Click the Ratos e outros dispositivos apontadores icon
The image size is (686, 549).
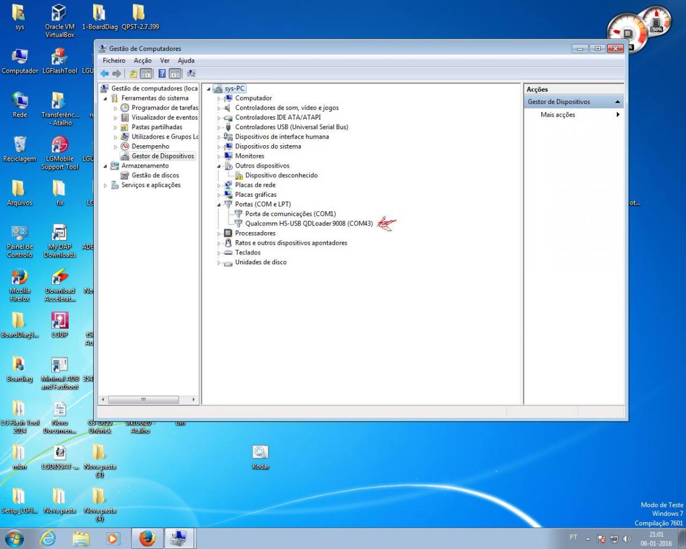pos(228,243)
